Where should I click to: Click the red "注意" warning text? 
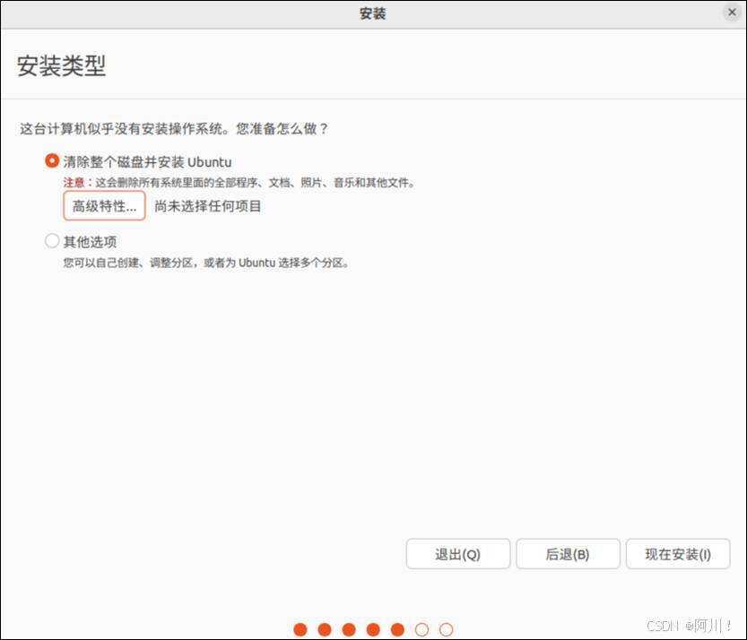click(x=74, y=183)
